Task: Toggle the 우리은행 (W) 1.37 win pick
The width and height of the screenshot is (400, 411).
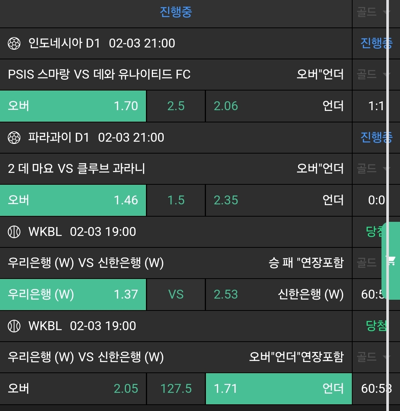Action: click(x=73, y=295)
